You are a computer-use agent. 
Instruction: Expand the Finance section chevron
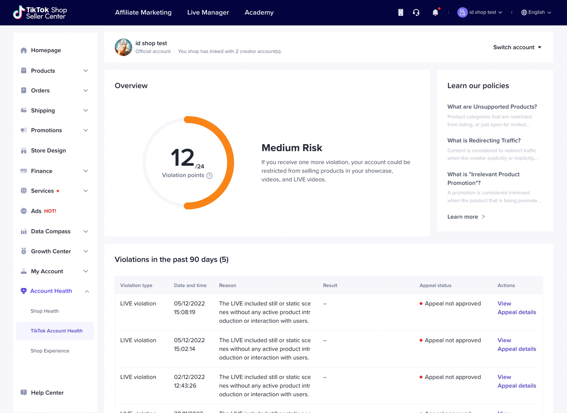85,171
